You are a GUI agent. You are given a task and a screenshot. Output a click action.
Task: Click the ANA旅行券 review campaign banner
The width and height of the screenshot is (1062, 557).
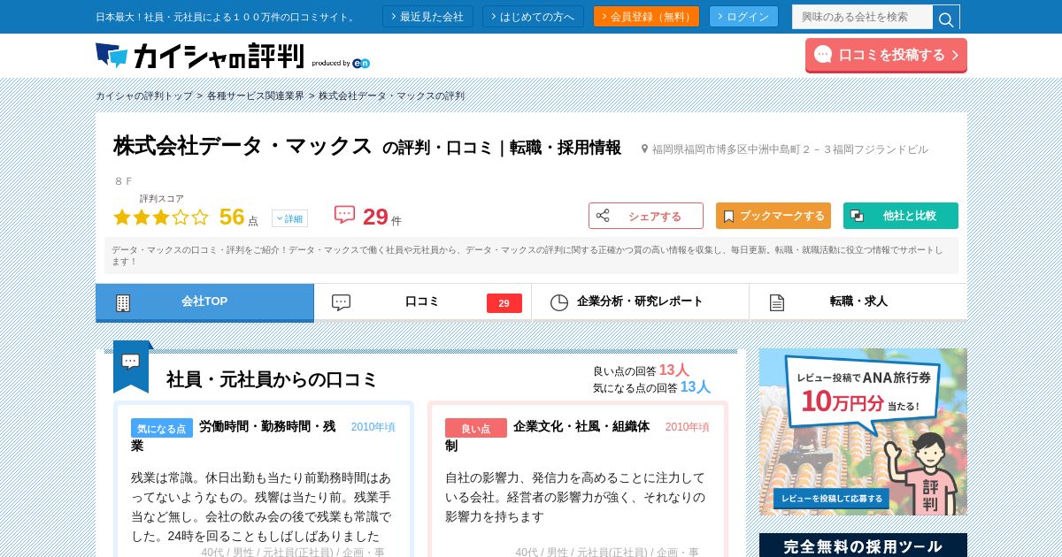click(863, 431)
